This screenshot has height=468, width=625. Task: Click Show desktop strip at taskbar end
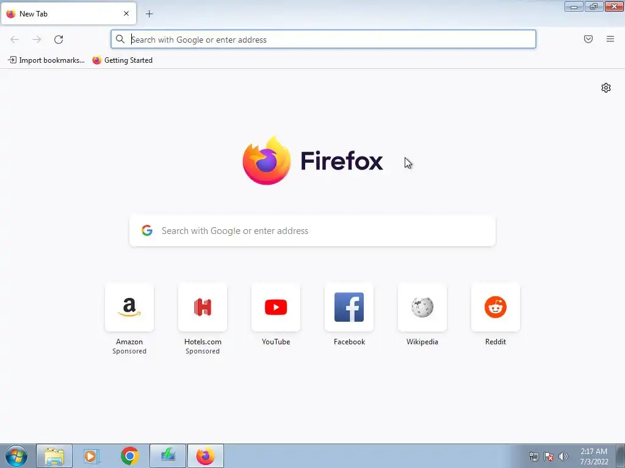pyautogui.click(x=621, y=456)
